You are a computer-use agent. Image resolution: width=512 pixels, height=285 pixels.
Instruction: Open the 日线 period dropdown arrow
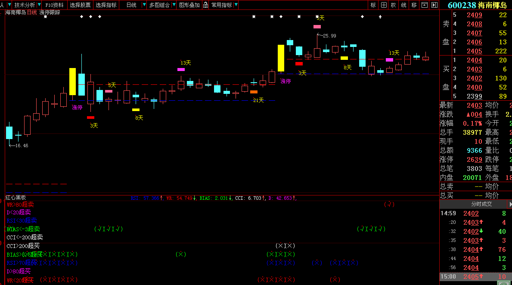143,5
